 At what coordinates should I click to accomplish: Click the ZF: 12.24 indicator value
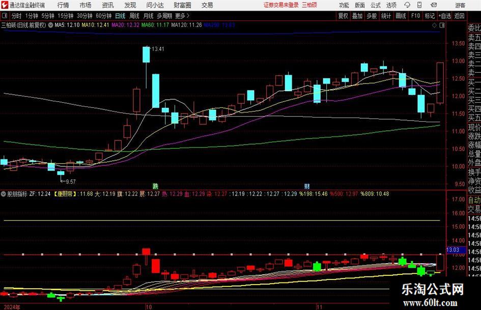point(40,194)
